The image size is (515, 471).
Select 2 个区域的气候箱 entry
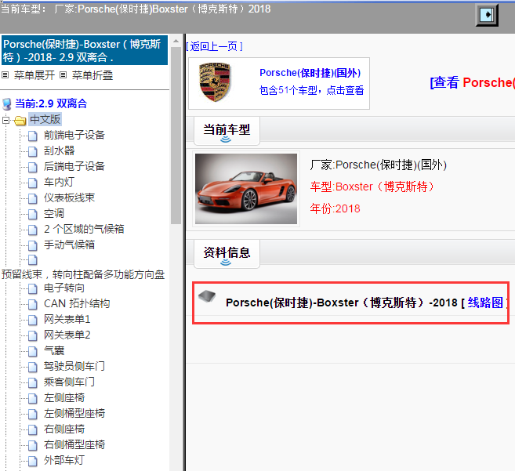click(84, 229)
